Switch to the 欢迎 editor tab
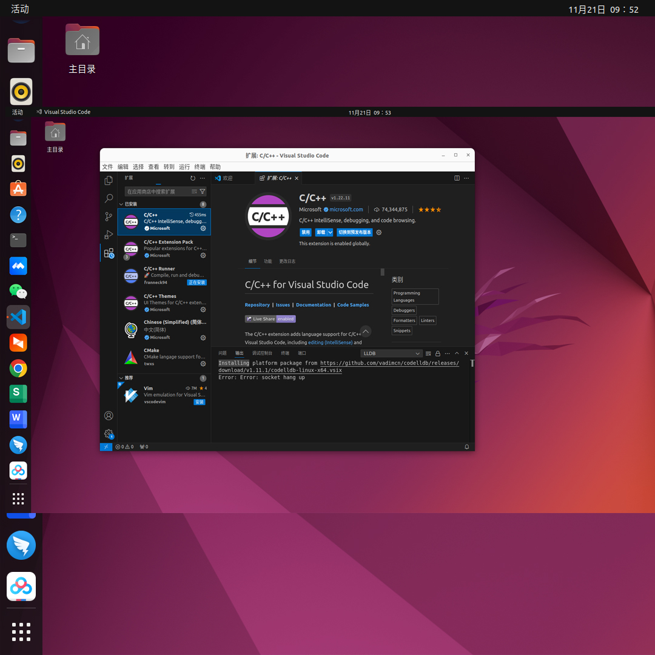The image size is (655, 655). click(227, 178)
